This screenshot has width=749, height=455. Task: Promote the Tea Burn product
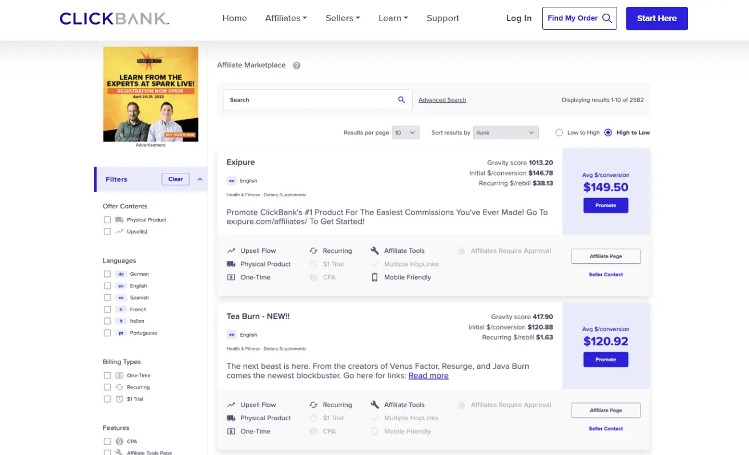606,360
